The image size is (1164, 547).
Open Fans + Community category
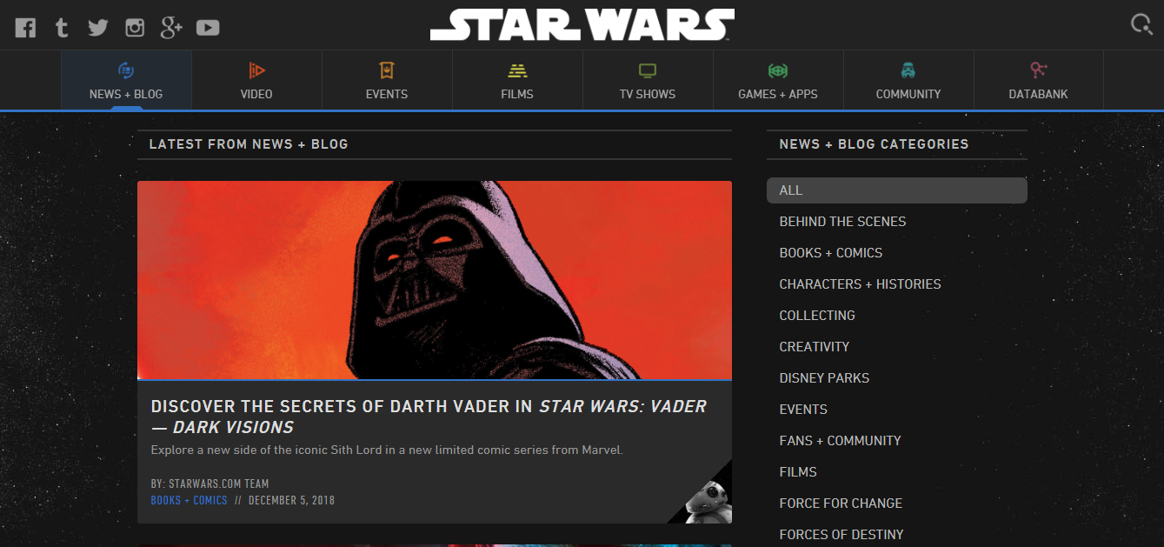[x=840, y=441]
